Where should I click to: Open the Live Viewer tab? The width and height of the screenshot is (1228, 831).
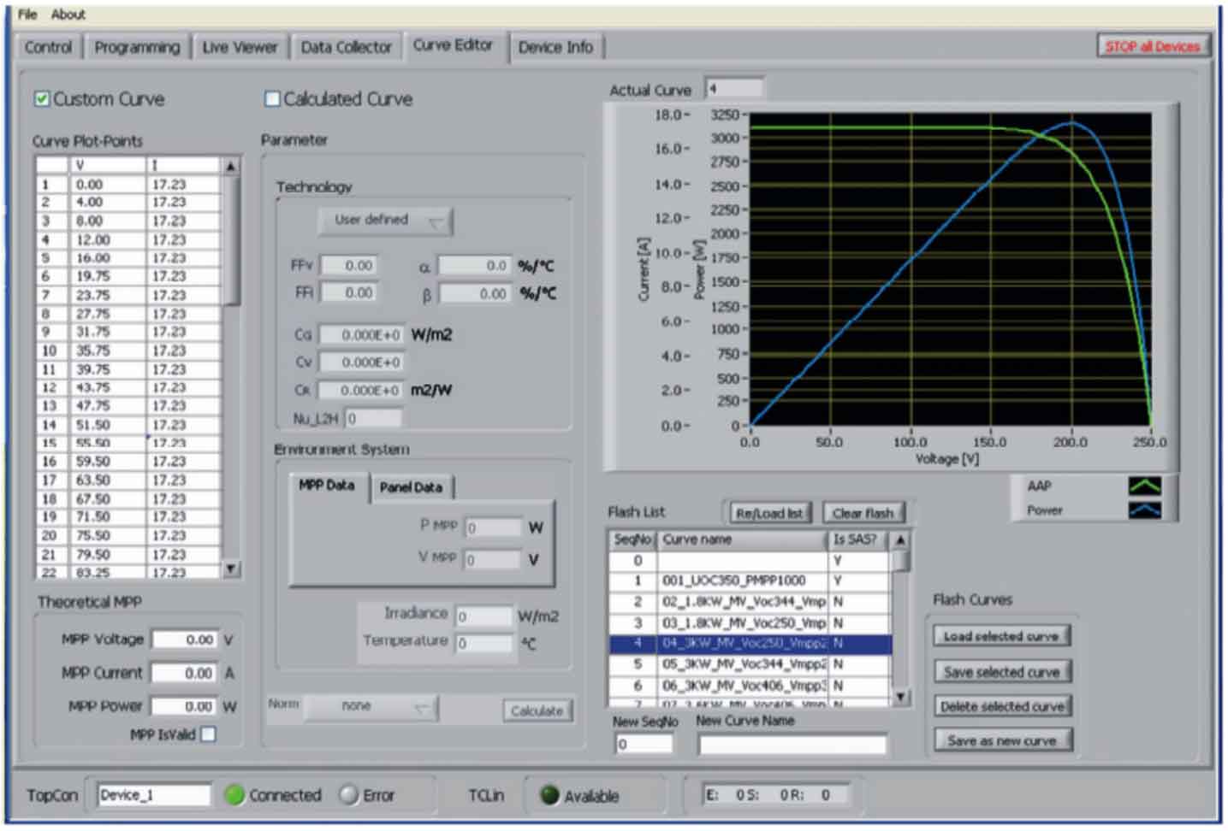(x=240, y=47)
